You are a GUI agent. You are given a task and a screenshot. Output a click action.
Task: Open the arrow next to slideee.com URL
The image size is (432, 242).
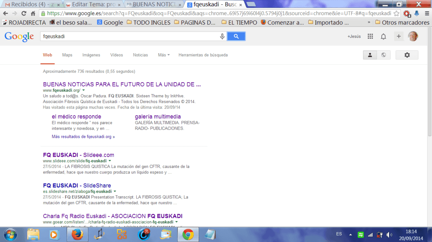click(110, 161)
